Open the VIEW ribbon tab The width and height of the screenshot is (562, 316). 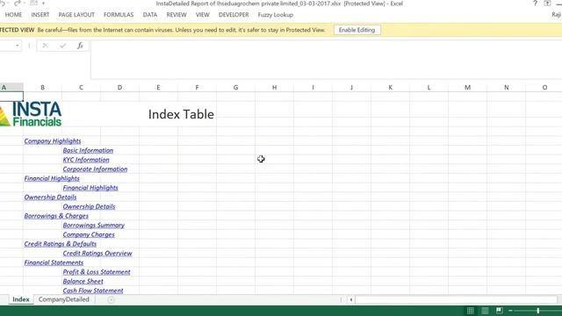(203, 15)
